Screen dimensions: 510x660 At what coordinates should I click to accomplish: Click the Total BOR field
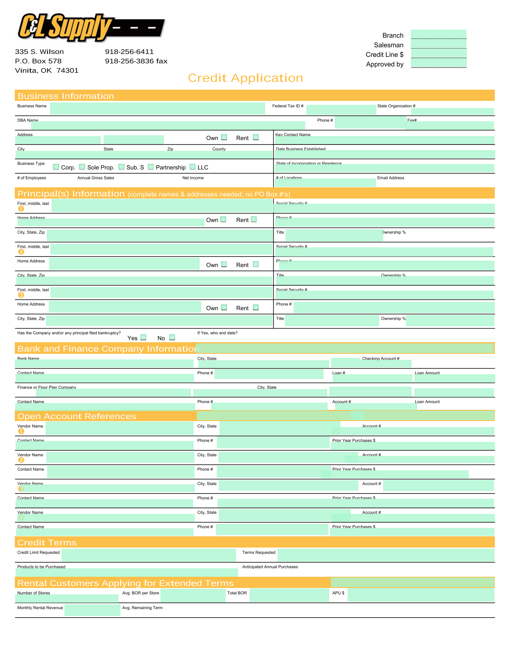[289, 595]
